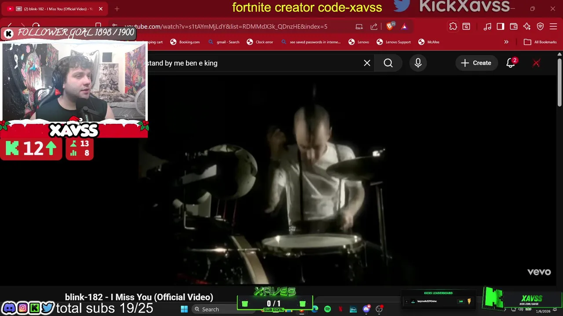Open the Extensions puzzle icon
This screenshot has height=316, width=563.
[453, 26]
